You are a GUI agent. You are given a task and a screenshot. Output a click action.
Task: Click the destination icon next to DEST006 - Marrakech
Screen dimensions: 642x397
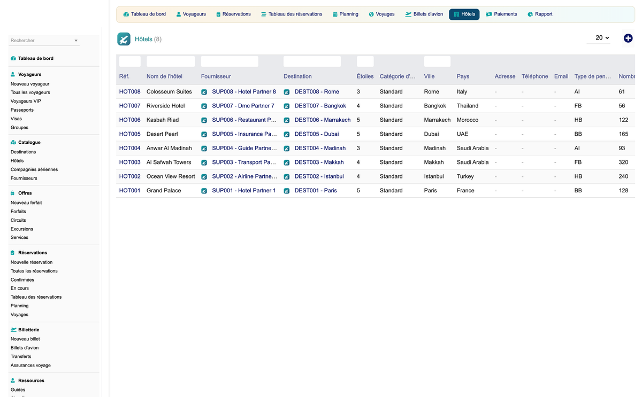pyautogui.click(x=287, y=120)
